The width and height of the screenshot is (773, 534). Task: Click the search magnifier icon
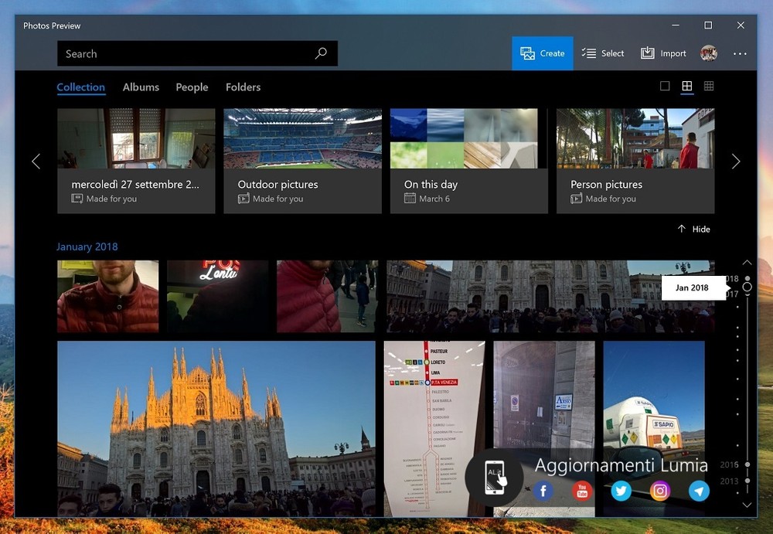[x=321, y=53]
